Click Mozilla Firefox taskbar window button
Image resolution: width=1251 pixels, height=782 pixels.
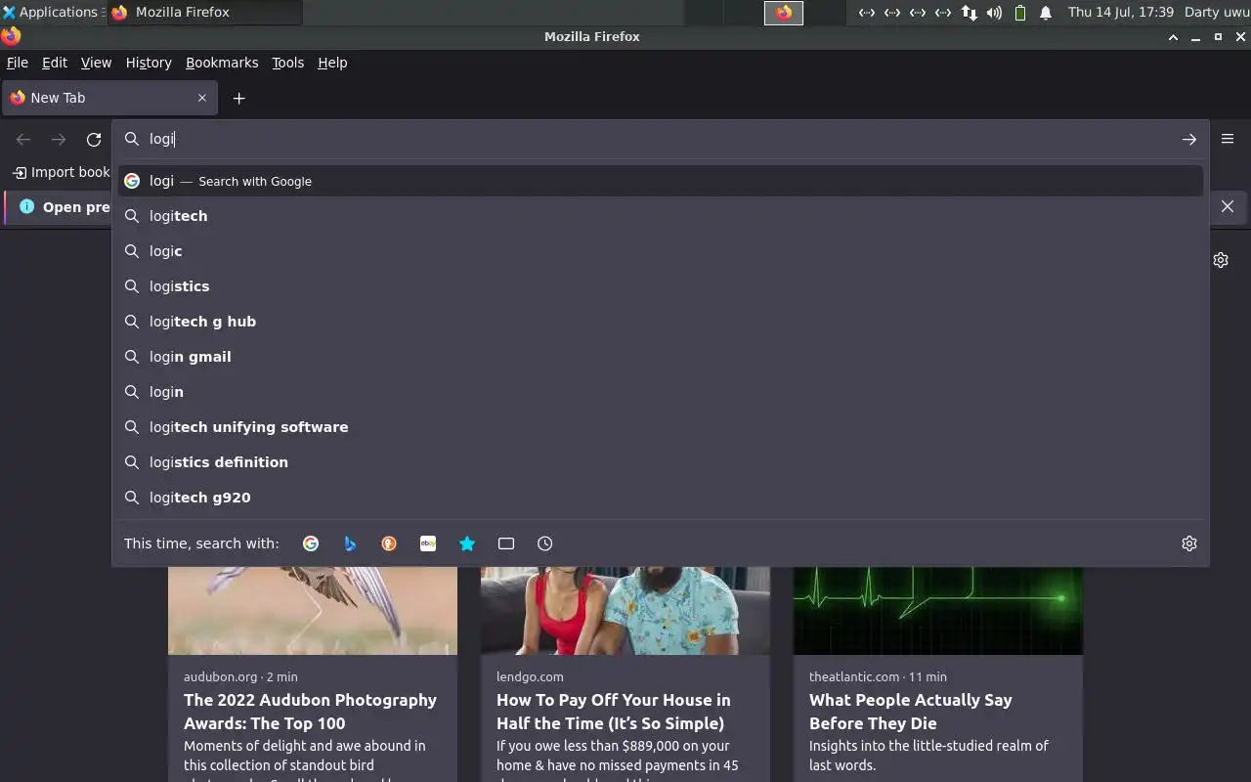[205, 13]
